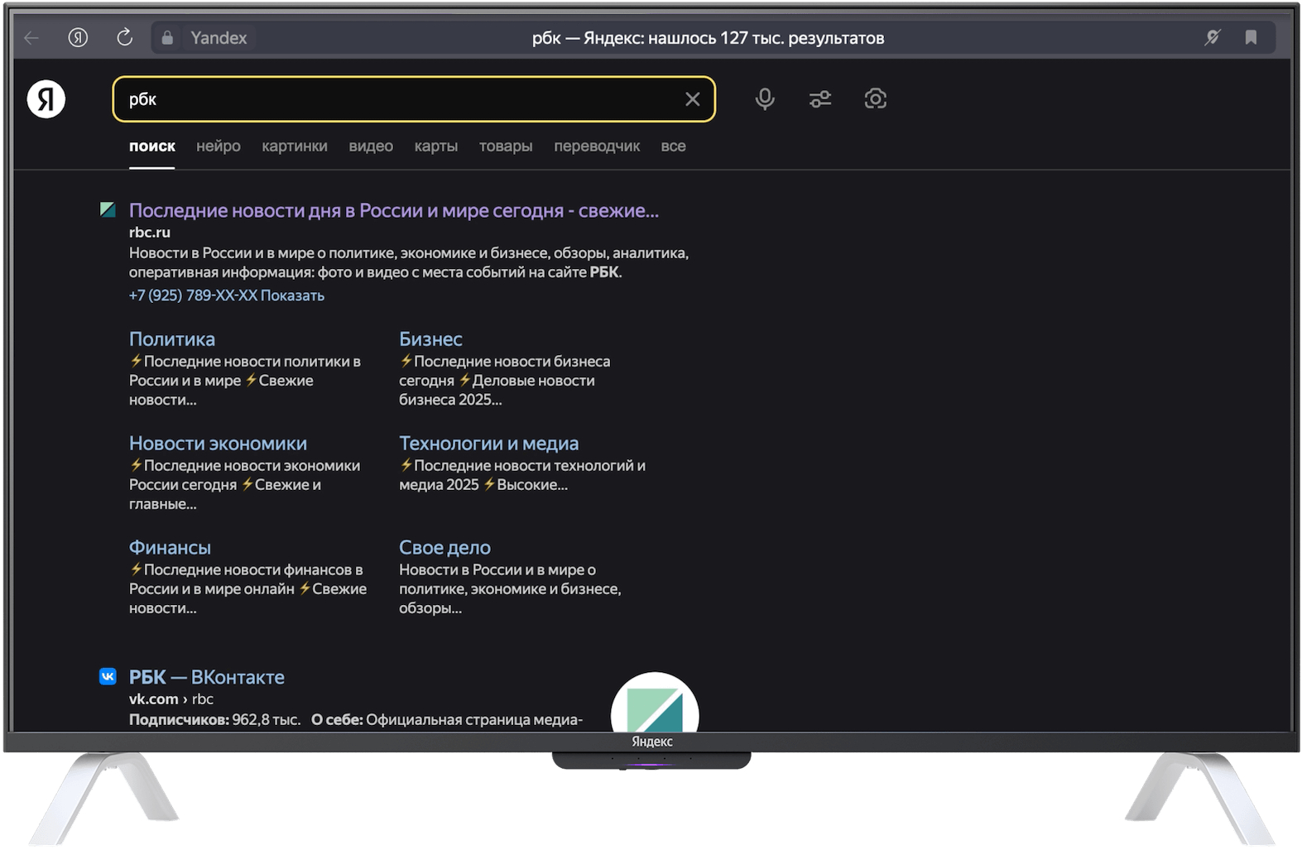Click the rbc.ru favicon in first result

click(108, 209)
